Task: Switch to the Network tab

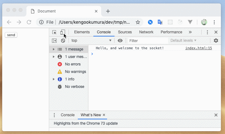Action: click(146, 32)
